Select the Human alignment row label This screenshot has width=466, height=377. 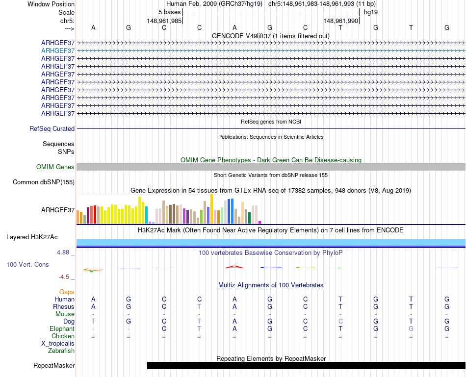pos(64,299)
